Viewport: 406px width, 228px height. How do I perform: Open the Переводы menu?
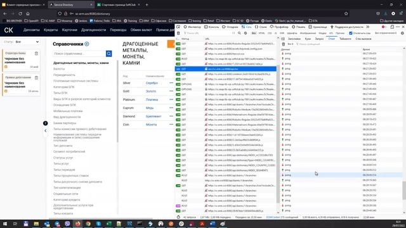pos(118,30)
